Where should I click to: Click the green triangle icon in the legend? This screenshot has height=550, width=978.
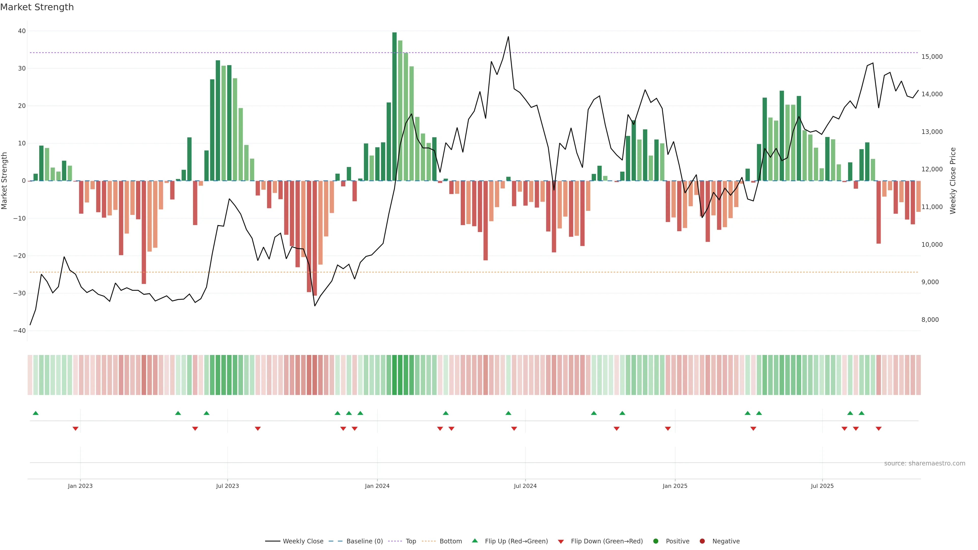click(x=474, y=541)
